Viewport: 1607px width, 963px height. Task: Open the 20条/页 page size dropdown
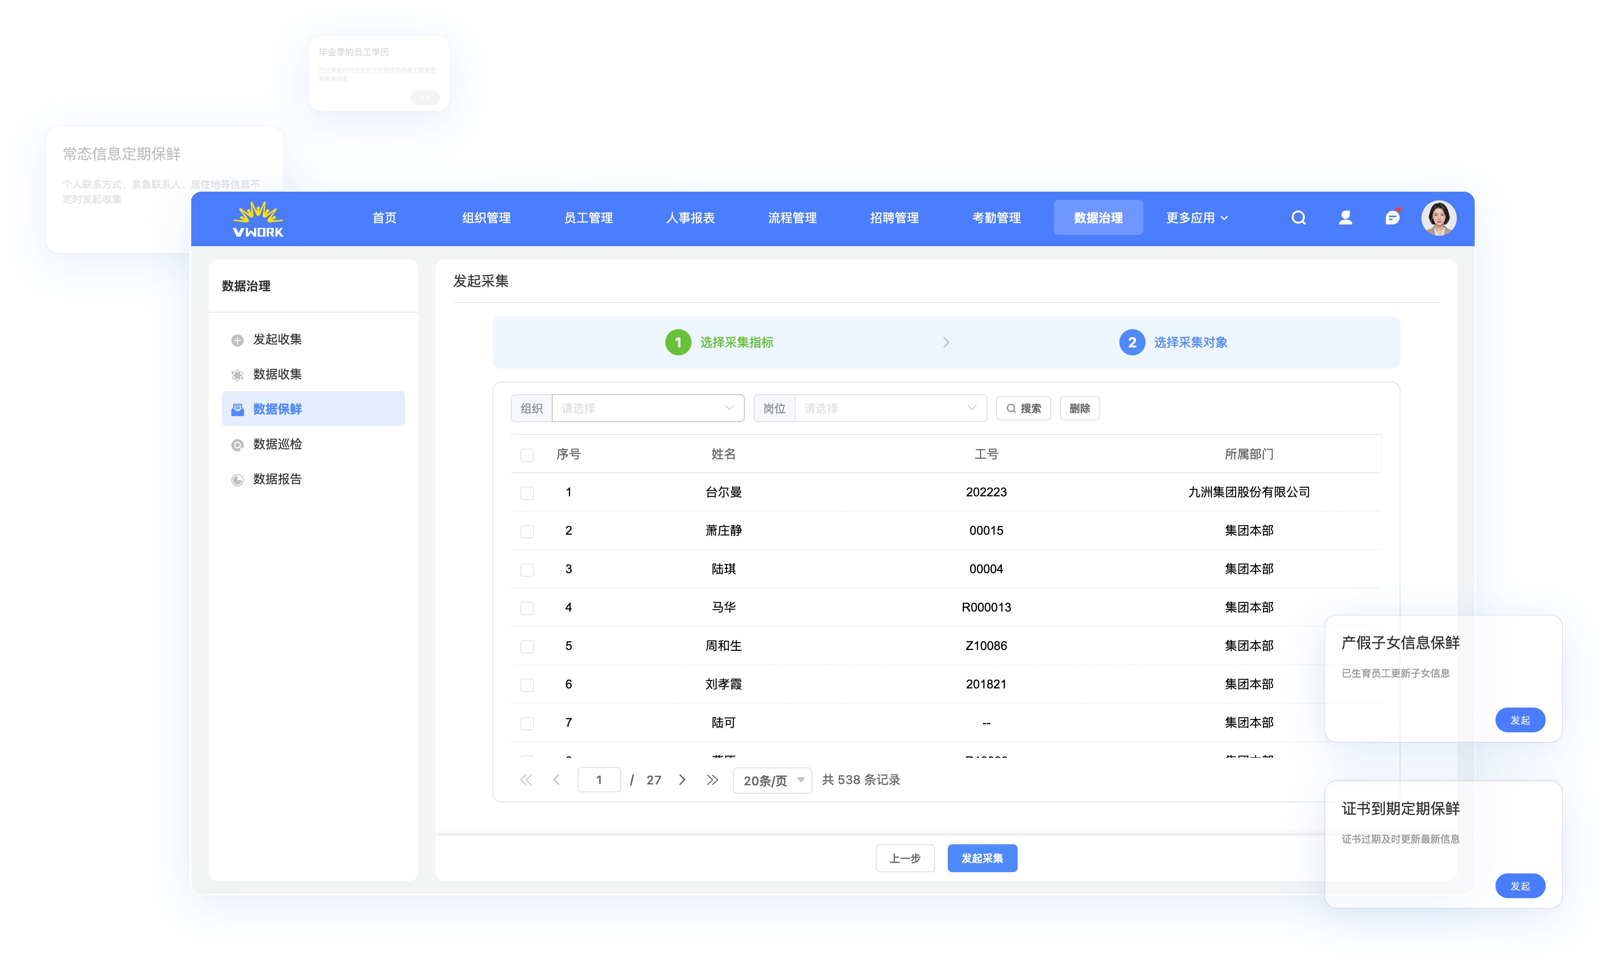(x=772, y=781)
